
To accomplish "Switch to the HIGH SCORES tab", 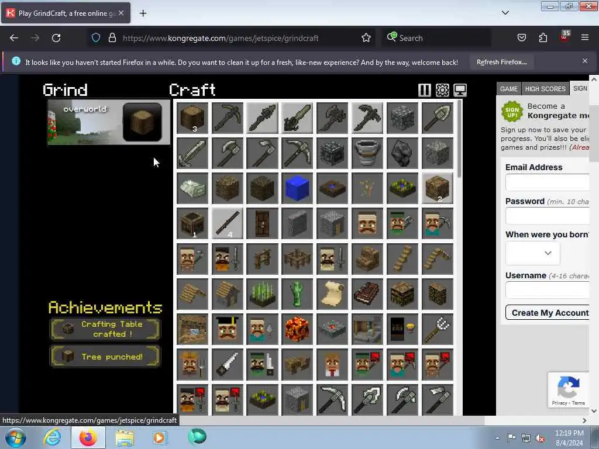I will [x=545, y=89].
